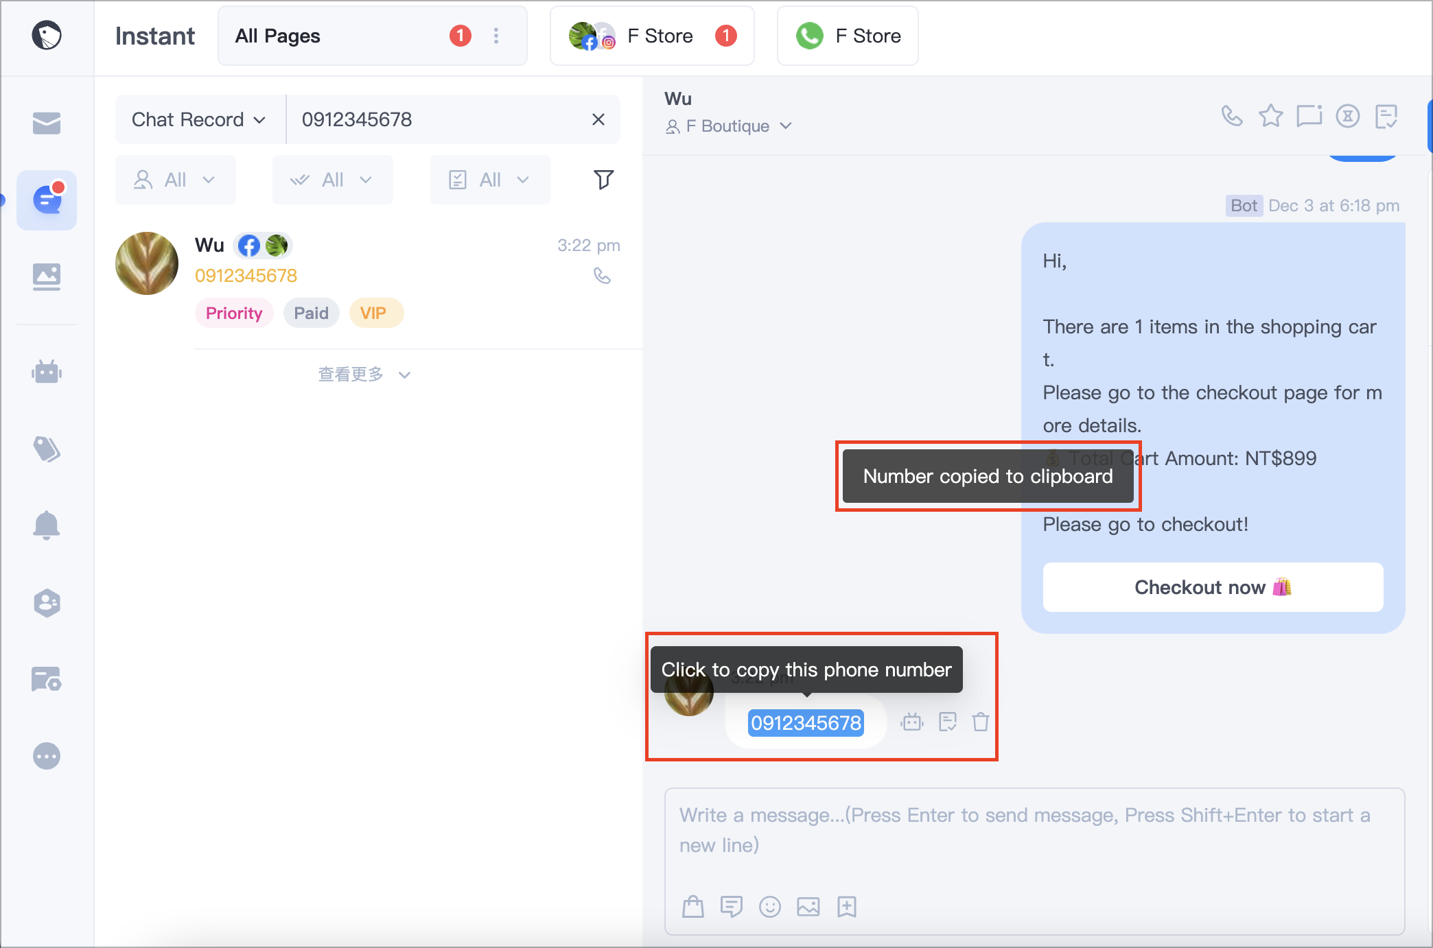Star this conversation in the chat header
Image resolution: width=1433 pixels, height=948 pixels.
pyautogui.click(x=1270, y=116)
